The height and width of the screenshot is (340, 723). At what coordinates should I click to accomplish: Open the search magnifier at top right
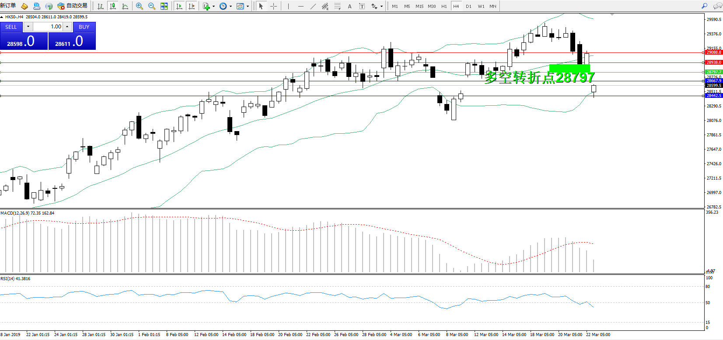[x=704, y=6]
